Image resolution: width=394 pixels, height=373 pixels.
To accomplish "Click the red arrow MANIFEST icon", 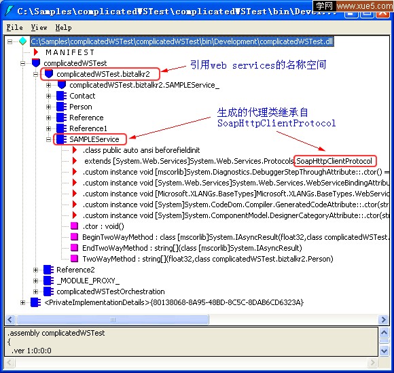I will coord(36,52).
